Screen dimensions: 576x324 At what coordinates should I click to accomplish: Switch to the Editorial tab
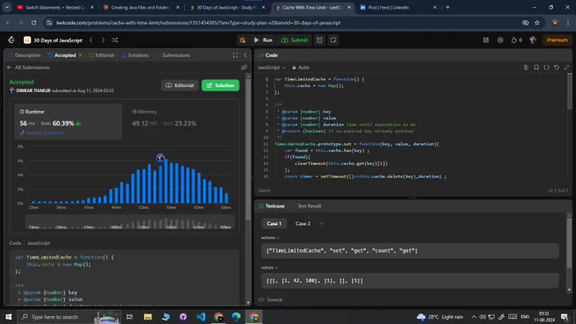point(102,55)
